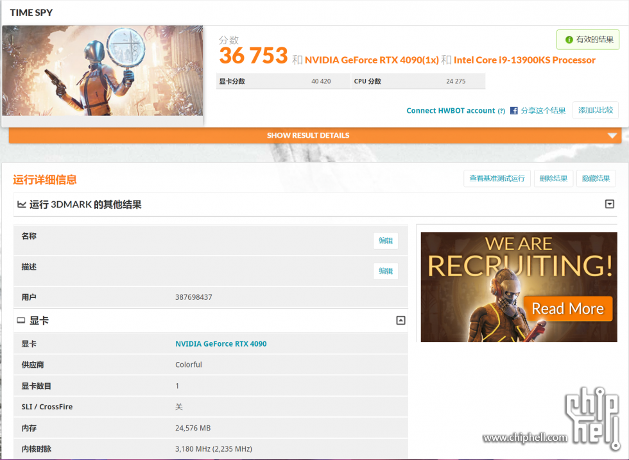
Task: Click 查看基准测试运行 button
Action: click(497, 178)
